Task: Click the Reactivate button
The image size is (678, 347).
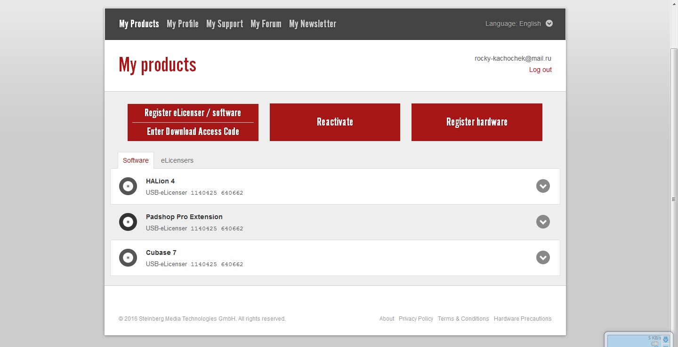Action: (x=335, y=122)
